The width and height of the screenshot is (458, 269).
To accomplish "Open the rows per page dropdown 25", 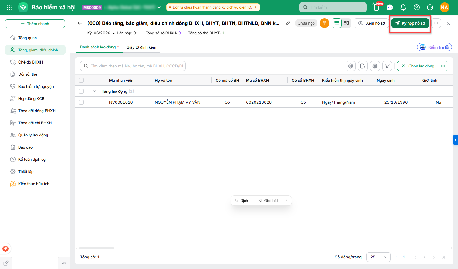I will (x=379, y=257).
